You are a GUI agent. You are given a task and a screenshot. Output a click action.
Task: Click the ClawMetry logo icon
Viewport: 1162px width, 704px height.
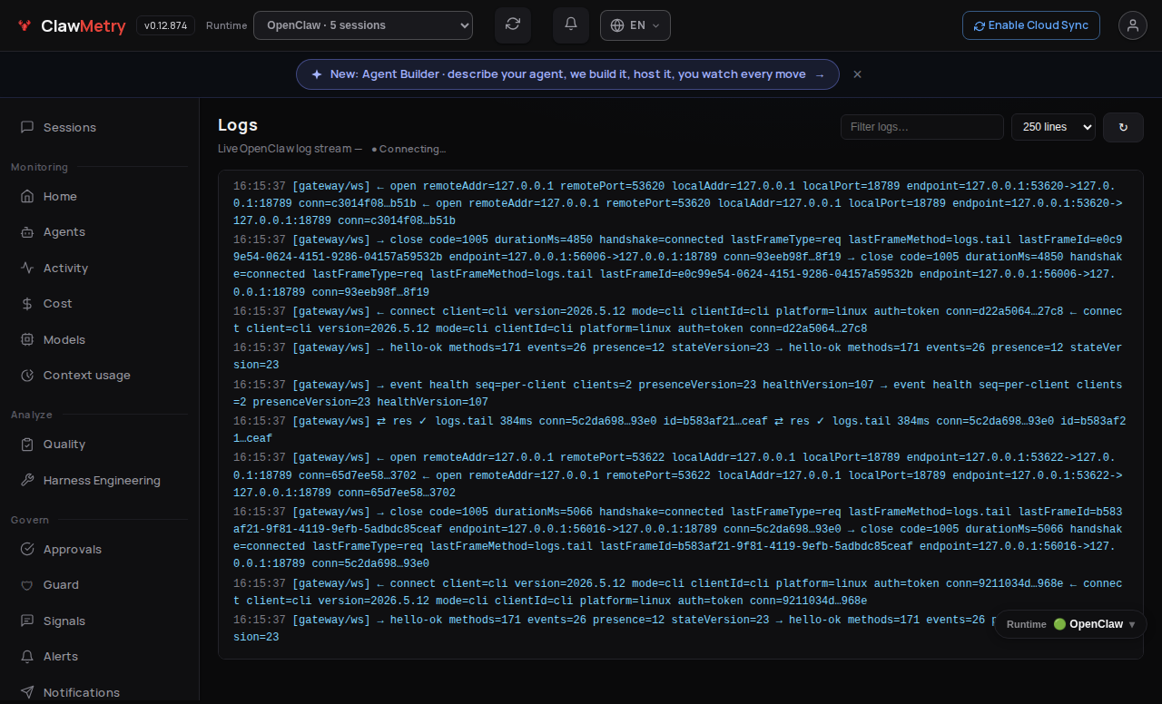pyautogui.click(x=25, y=26)
